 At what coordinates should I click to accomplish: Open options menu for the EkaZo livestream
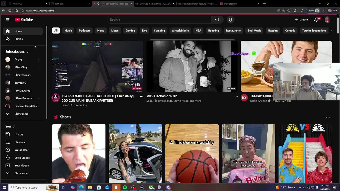tap(142, 97)
